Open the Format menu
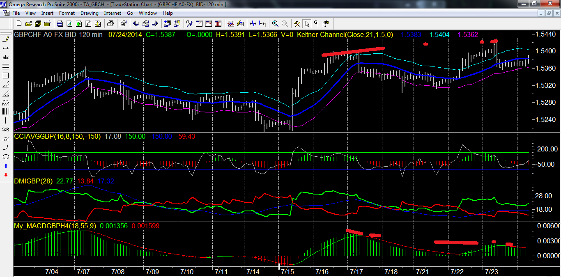Screen dimensions: 561x277 67,13
